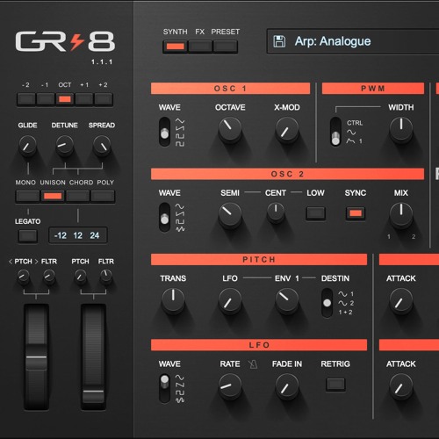This screenshot has height=439, width=439.
Task: Click the mod wheel PTCH amount knob
Action: point(80,277)
